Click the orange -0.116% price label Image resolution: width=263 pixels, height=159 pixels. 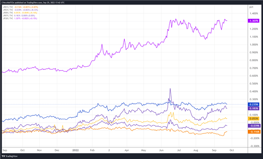[254, 132]
